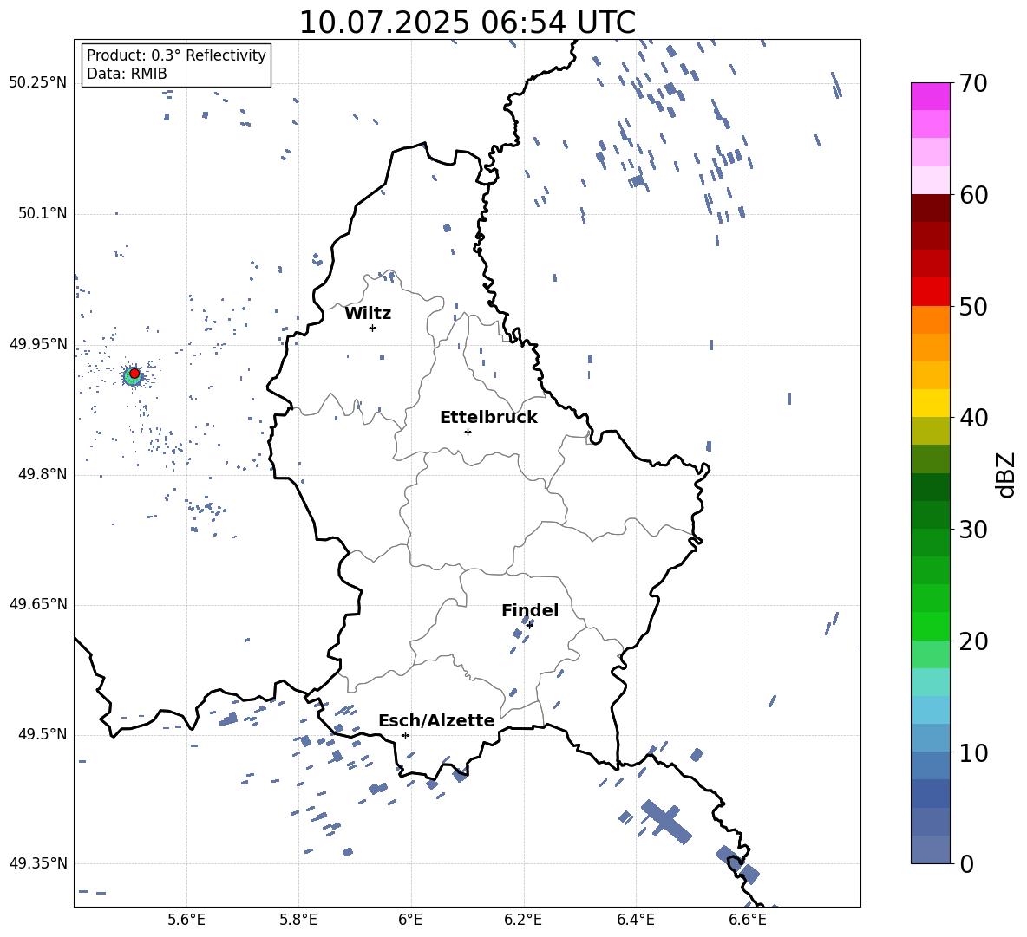This screenshot has width=1027, height=937.
Task: Click the orange colorbar swatch below 50
Action: (930, 319)
